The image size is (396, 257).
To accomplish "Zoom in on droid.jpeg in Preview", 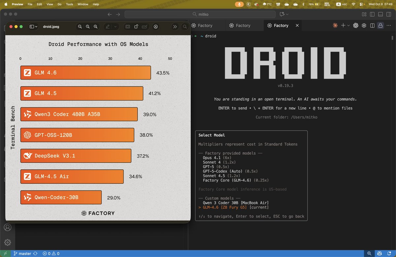I will tap(96, 27).
